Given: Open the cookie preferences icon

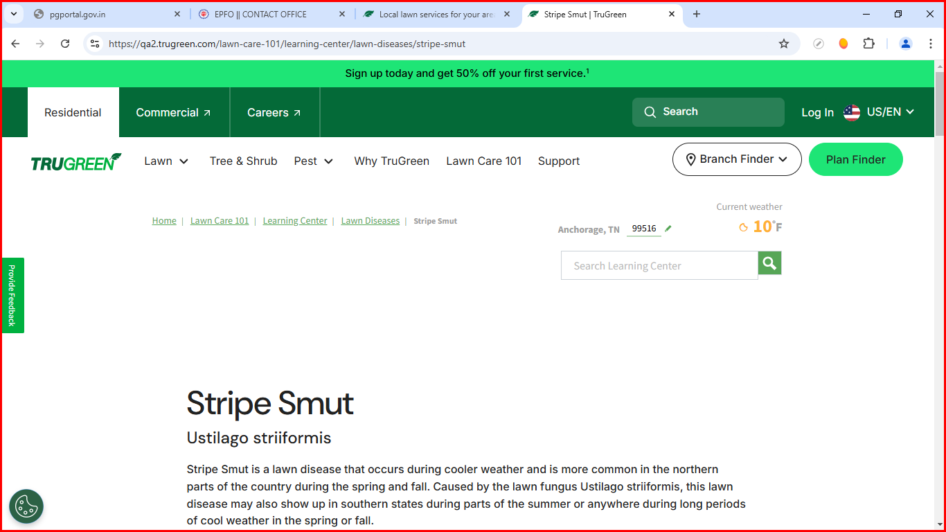Looking at the screenshot, I should (x=26, y=506).
